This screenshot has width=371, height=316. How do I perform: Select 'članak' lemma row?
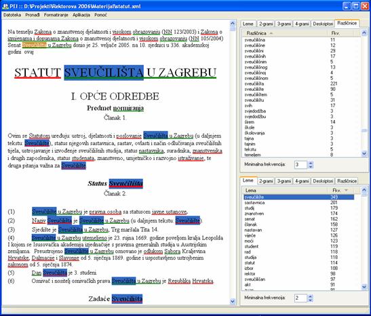(x=299, y=224)
